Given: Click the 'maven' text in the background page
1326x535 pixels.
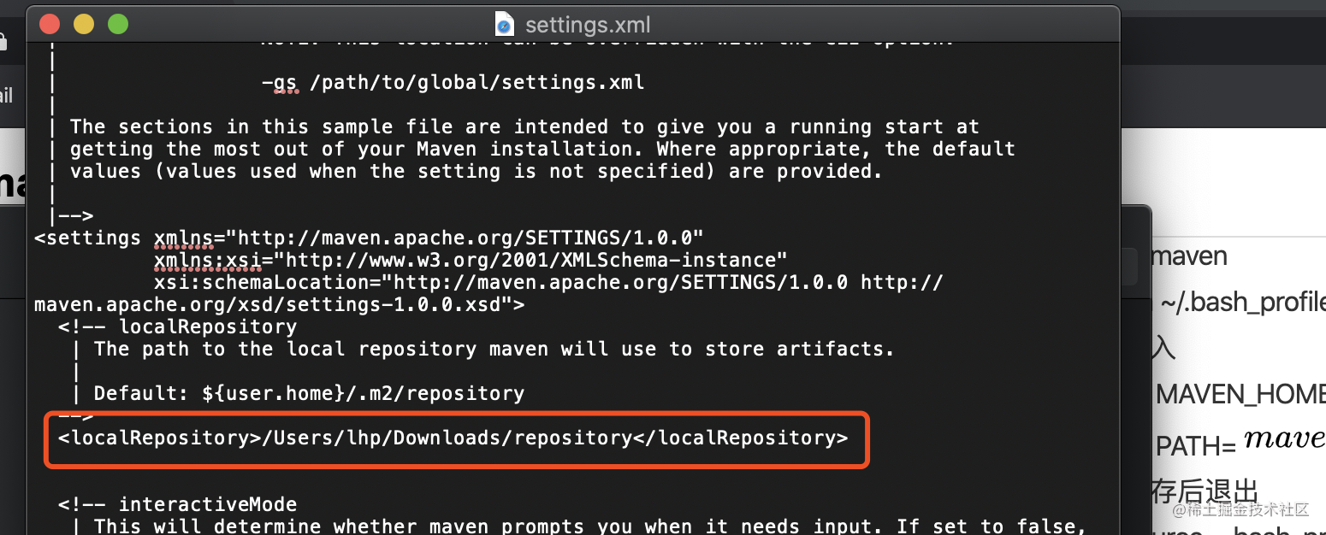Looking at the screenshot, I should coord(1190,256).
